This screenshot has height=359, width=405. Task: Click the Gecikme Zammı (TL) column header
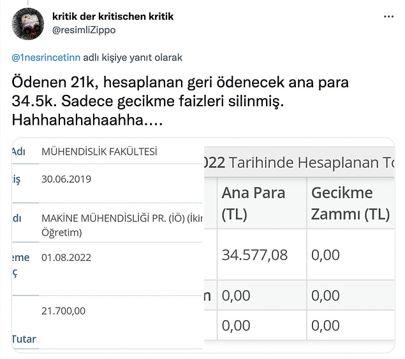tap(351, 203)
